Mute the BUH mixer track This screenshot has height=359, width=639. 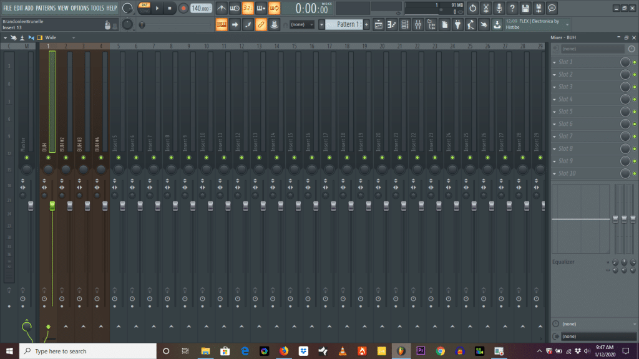click(x=48, y=158)
